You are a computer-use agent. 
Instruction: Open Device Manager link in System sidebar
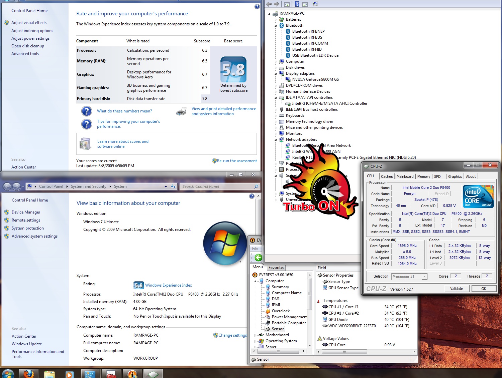[x=26, y=212]
